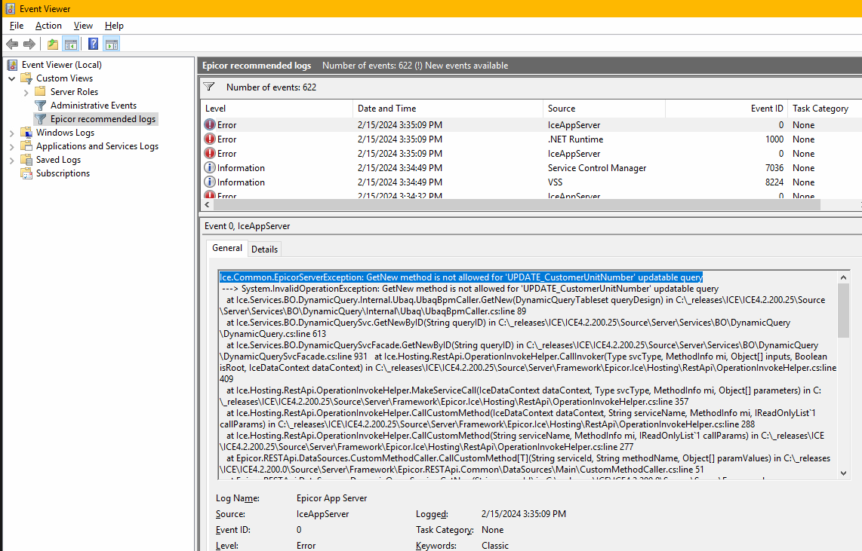Viewport: 862px width, 551px height.
Task: Click the Server Roles folder icon
Action: [40, 92]
